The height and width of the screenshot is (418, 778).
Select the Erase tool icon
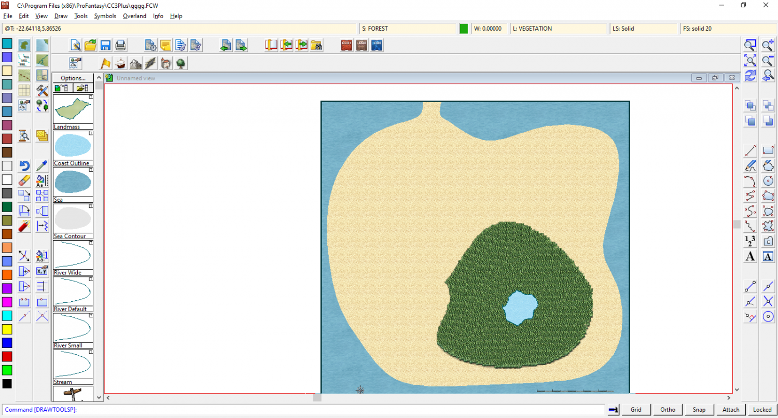(x=24, y=181)
